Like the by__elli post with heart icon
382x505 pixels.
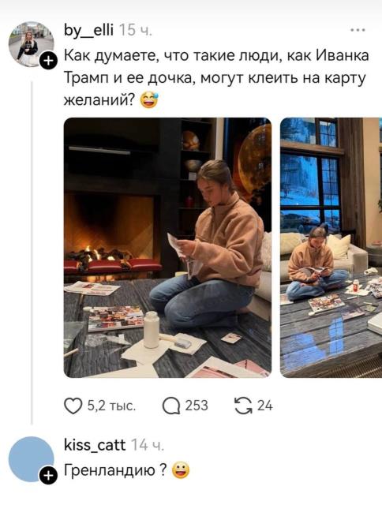point(73,406)
